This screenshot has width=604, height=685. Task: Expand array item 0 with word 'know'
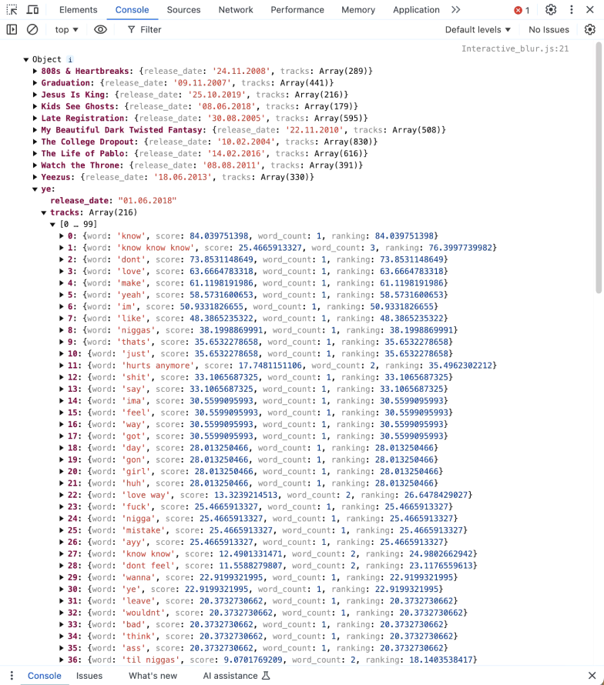tap(62, 236)
